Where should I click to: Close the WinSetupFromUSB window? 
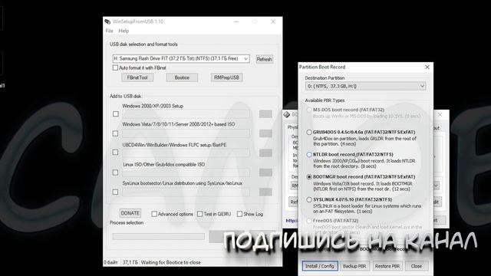pyautogui.click(x=273, y=21)
